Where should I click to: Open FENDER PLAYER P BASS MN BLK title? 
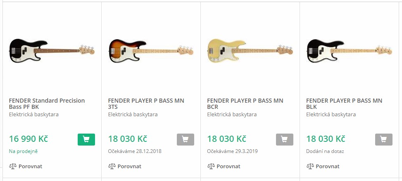point(344,103)
